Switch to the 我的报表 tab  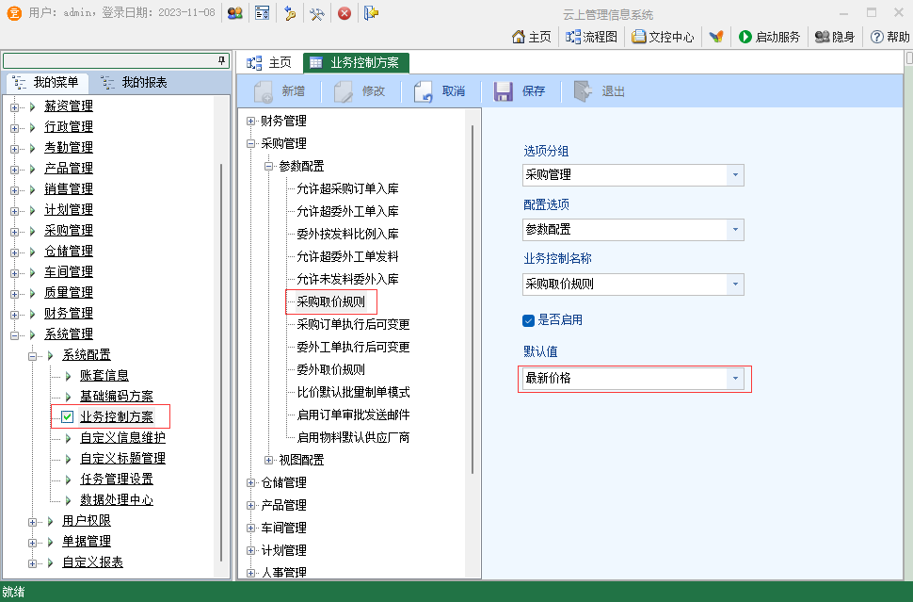[x=134, y=83]
